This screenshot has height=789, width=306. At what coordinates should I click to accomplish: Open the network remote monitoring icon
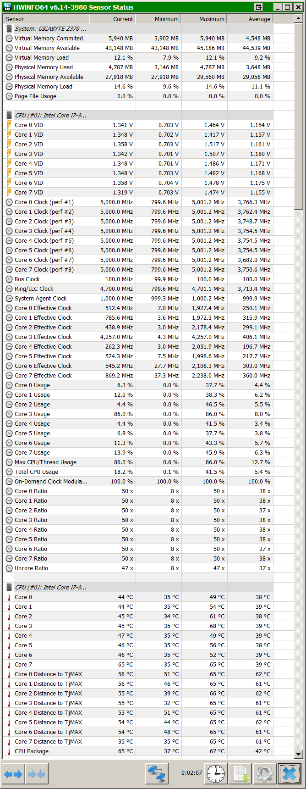(157, 774)
